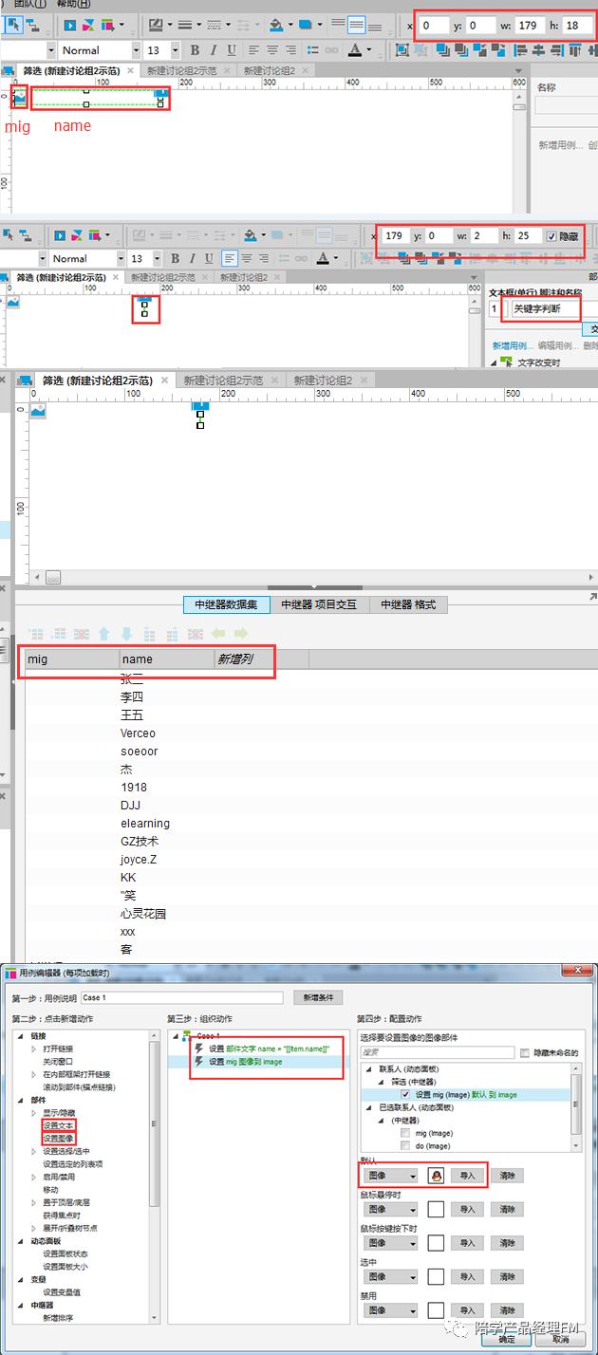Click the lightning icon of 设置 mig 图像到 image

point(199,1062)
